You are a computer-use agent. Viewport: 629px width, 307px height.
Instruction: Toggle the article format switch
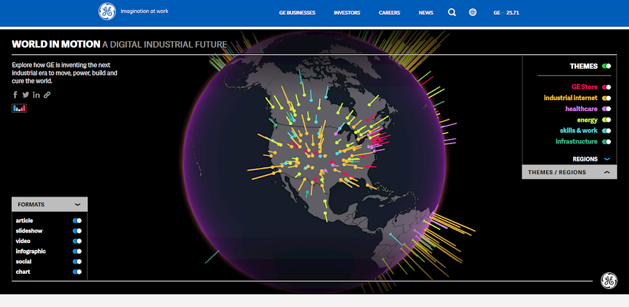[x=77, y=220]
